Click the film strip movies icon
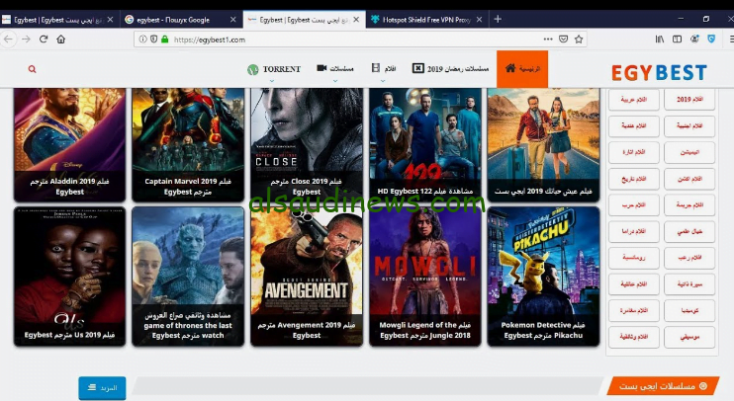Screen dimensions: 734x401 (376, 68)
